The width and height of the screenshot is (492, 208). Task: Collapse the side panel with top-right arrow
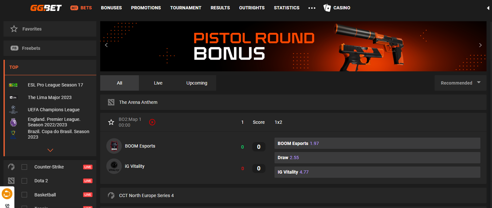[488, 8]
